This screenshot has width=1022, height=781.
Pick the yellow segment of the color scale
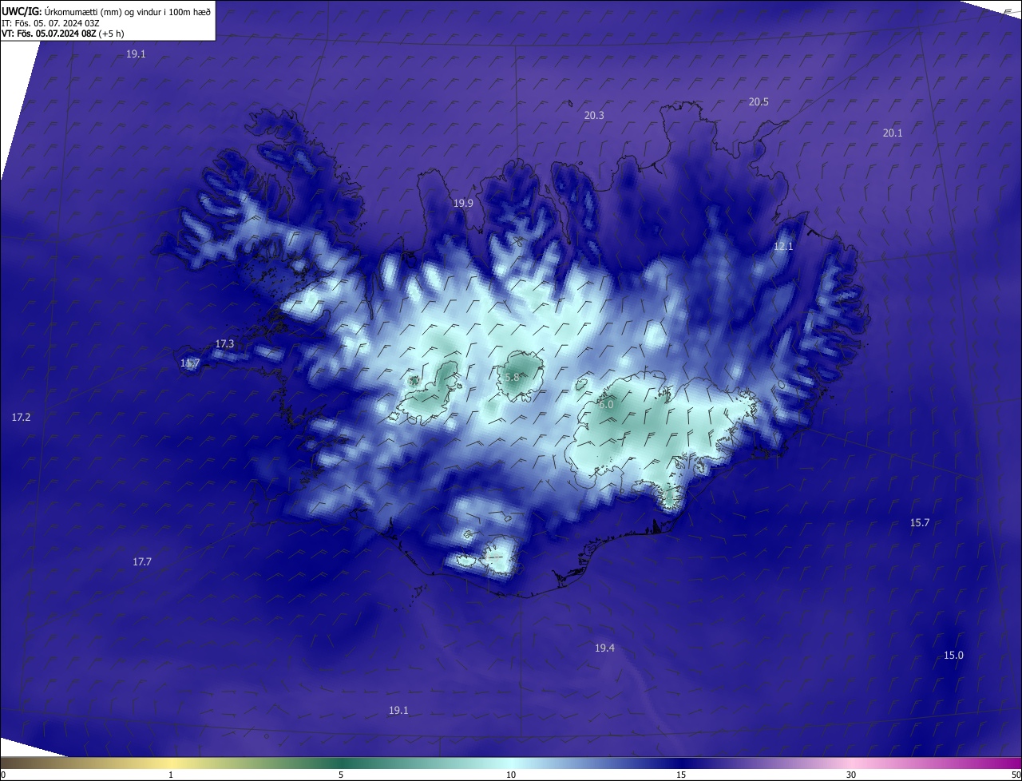coord(172,763)
